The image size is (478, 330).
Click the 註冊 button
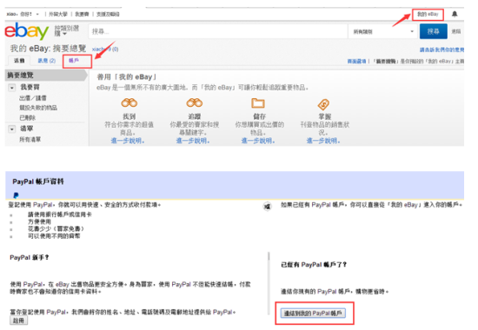click(x=18, y=320)
